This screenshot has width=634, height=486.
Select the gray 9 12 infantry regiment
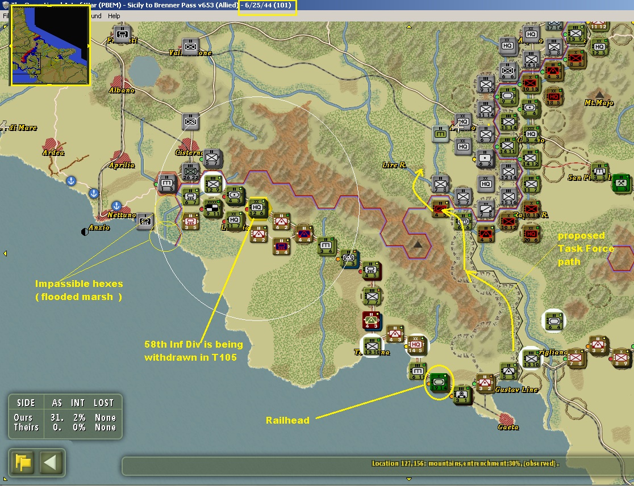486,84
